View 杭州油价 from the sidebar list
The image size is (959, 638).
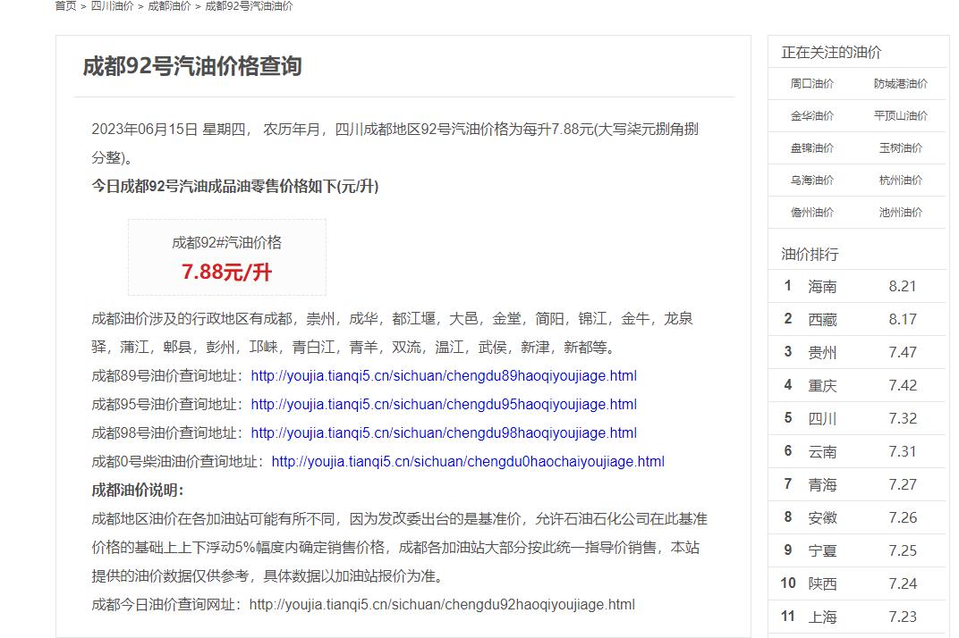click(x=900, y=180)
